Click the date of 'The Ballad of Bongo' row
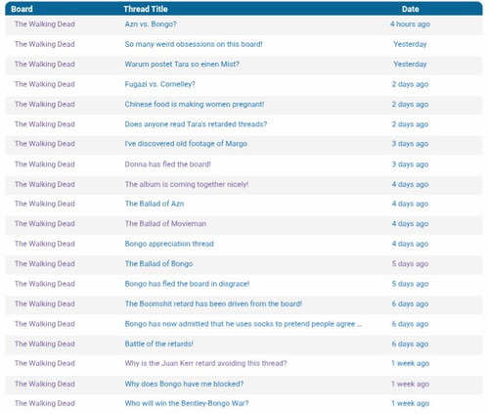Screen dimensions: 489x414 [x=410, y=263]
